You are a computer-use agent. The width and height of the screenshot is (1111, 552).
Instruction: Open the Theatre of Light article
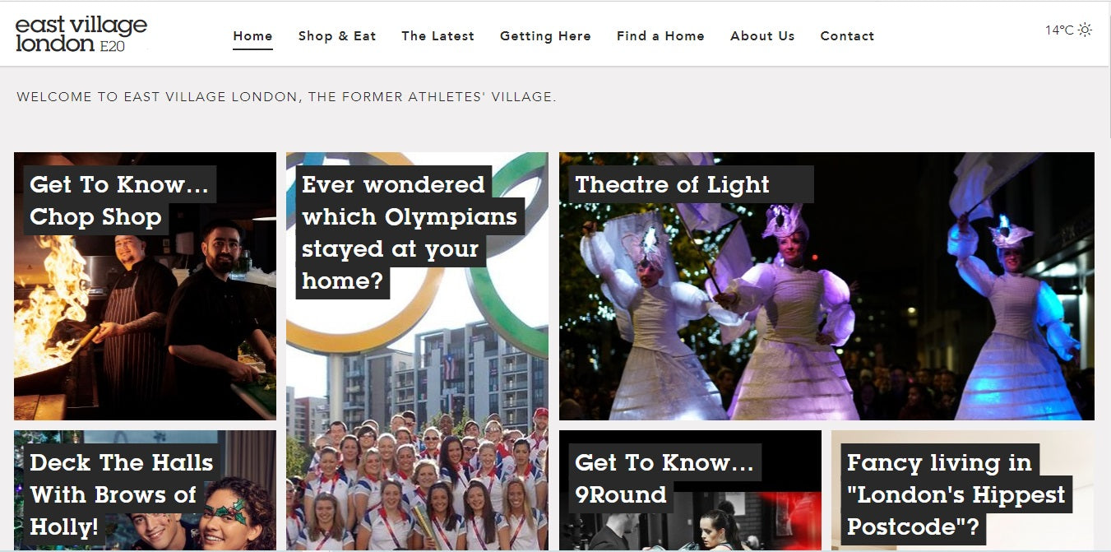click(826, 286)
